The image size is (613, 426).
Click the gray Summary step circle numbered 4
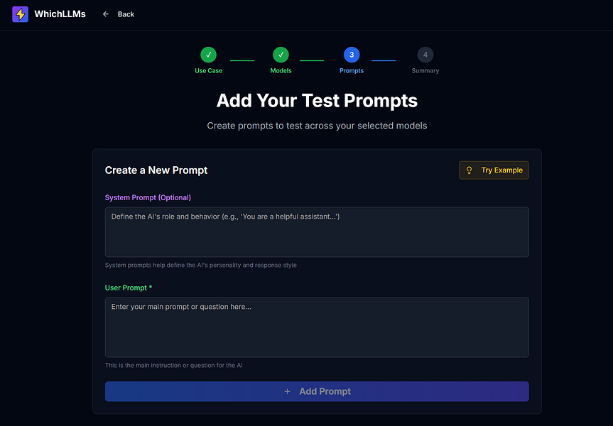(425, 54)
